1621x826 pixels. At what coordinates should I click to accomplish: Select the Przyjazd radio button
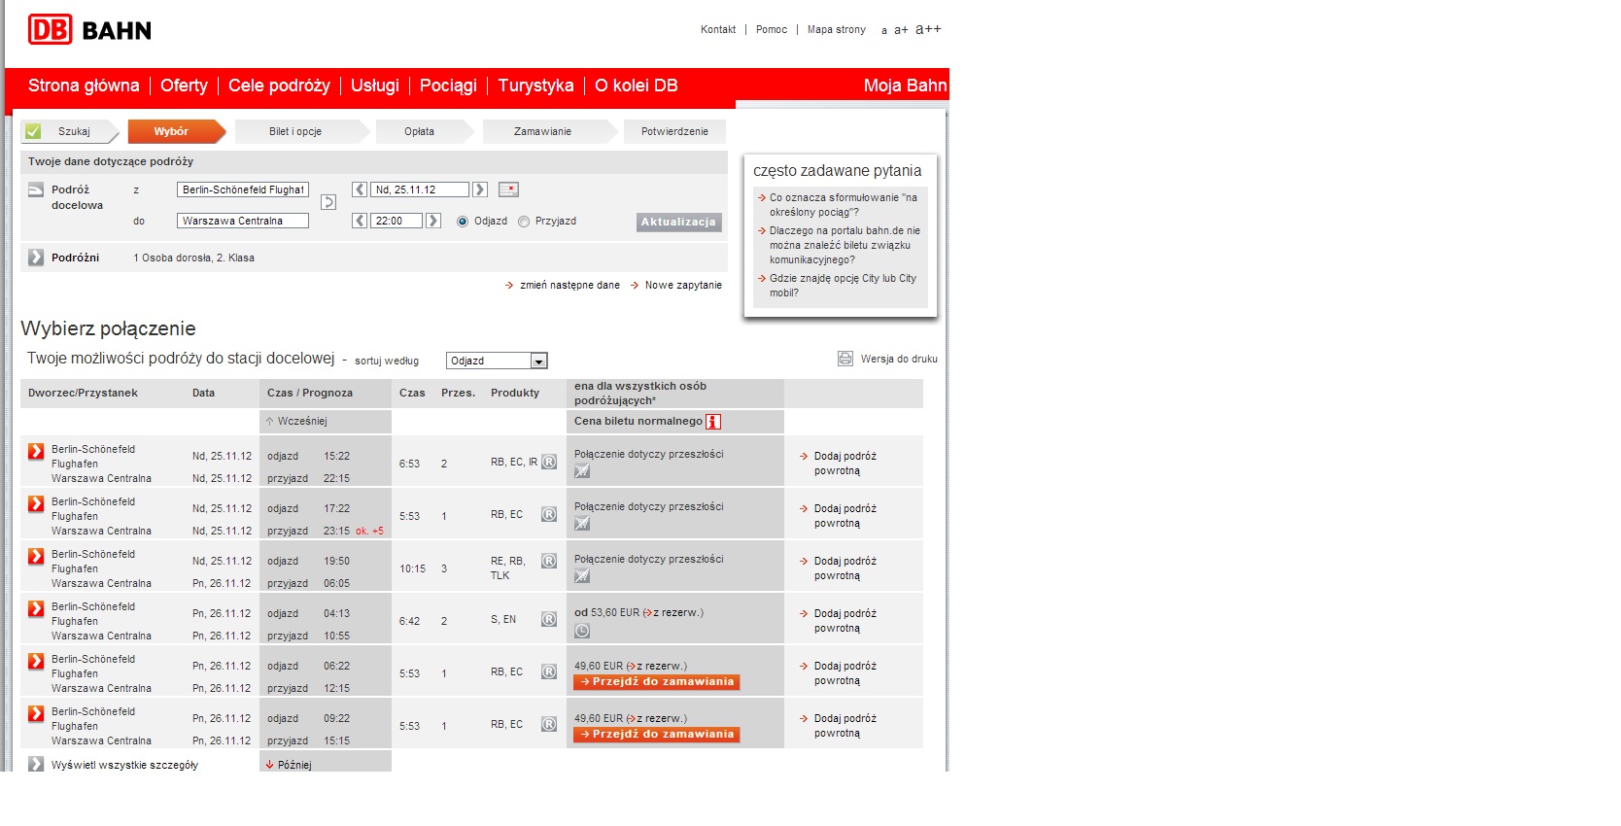[524, 222]
